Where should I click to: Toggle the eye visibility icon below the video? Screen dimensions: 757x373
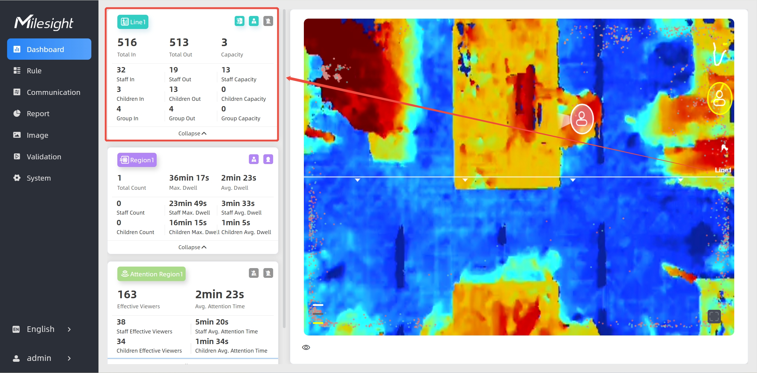coord(306,347)
